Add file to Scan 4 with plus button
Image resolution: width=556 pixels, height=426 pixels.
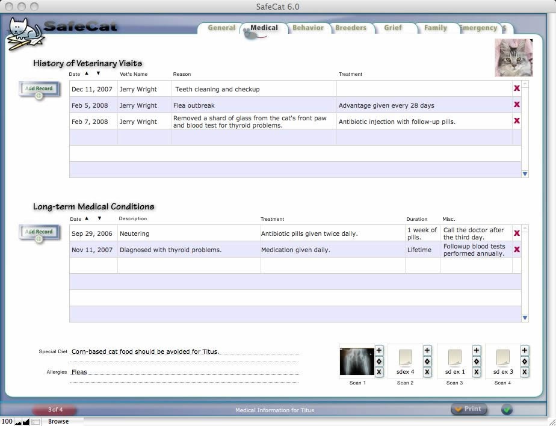pos(525,350)
